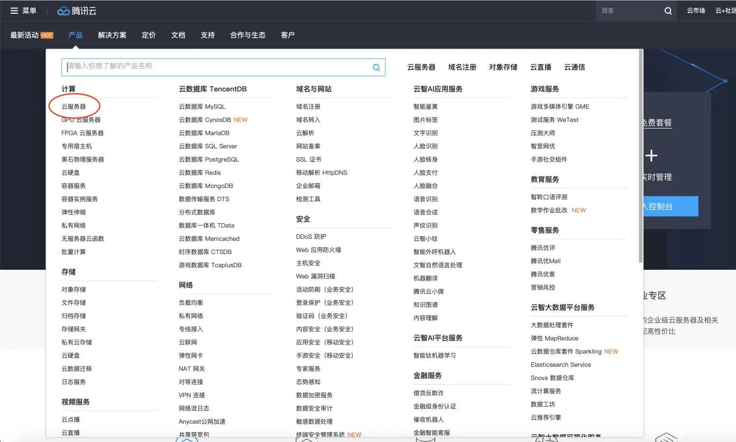Open 智能外呼机器人 link
The height and width of the screenshot is (442, 736).
point(434,252)
